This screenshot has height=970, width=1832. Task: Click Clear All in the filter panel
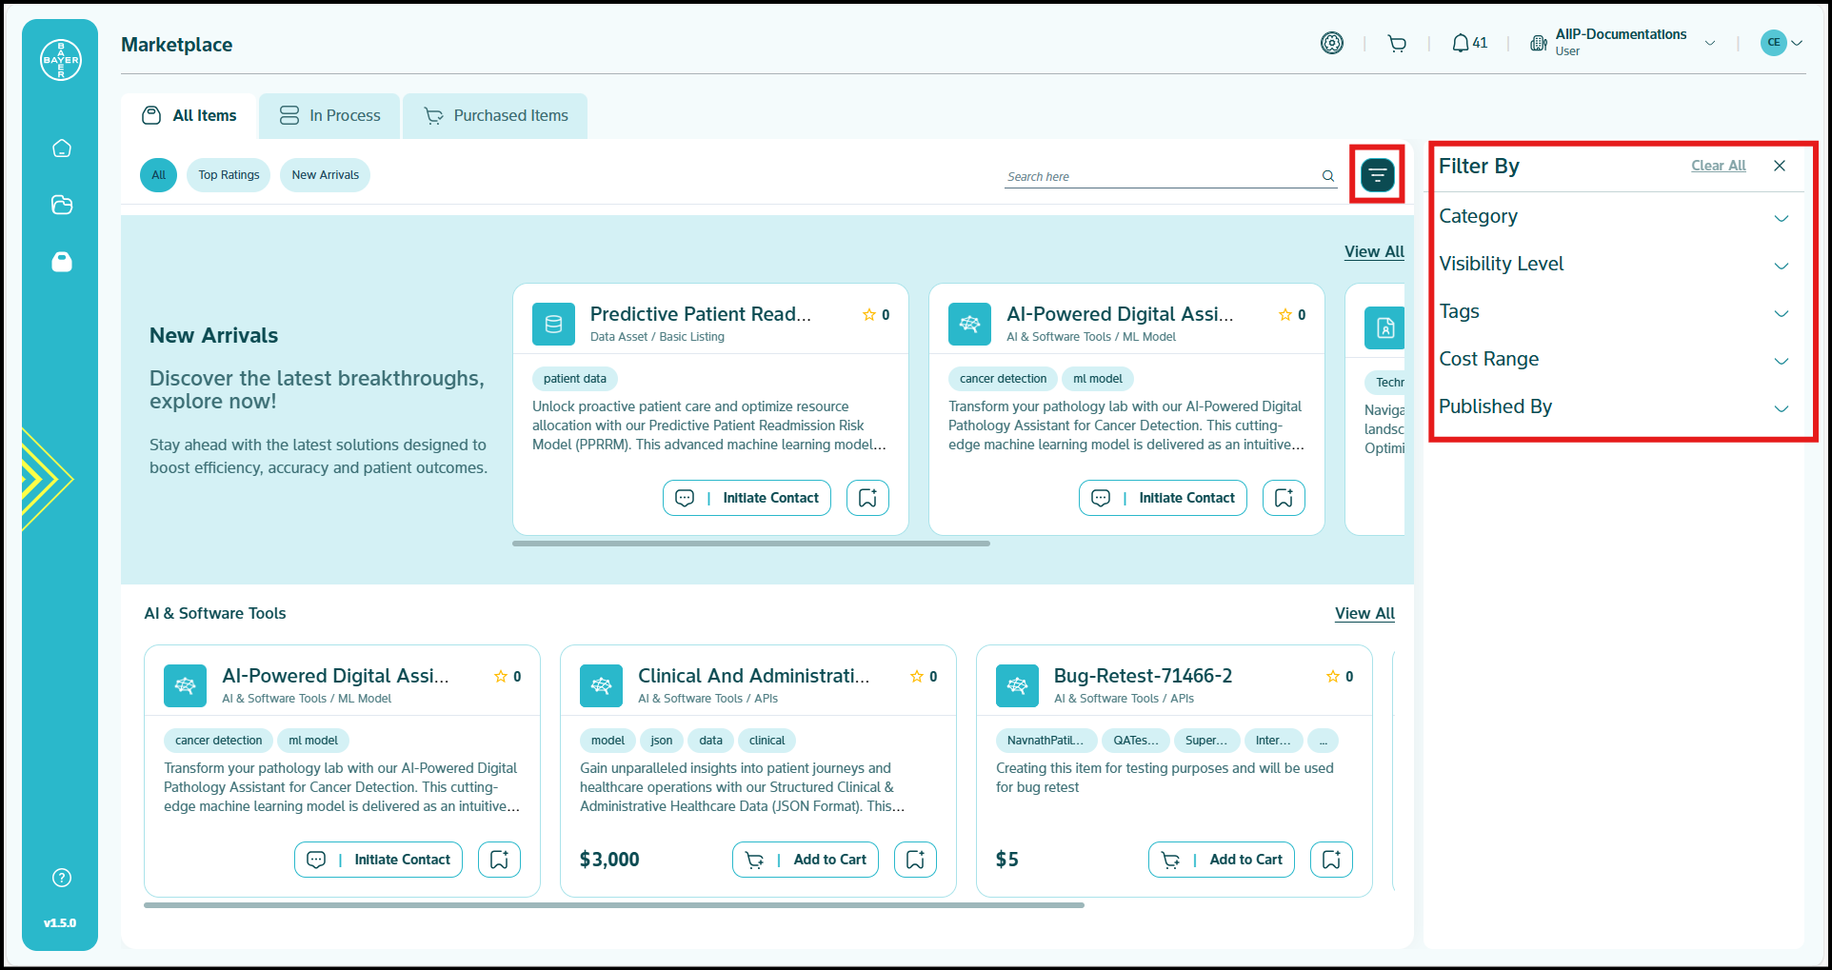[1718, 166]
